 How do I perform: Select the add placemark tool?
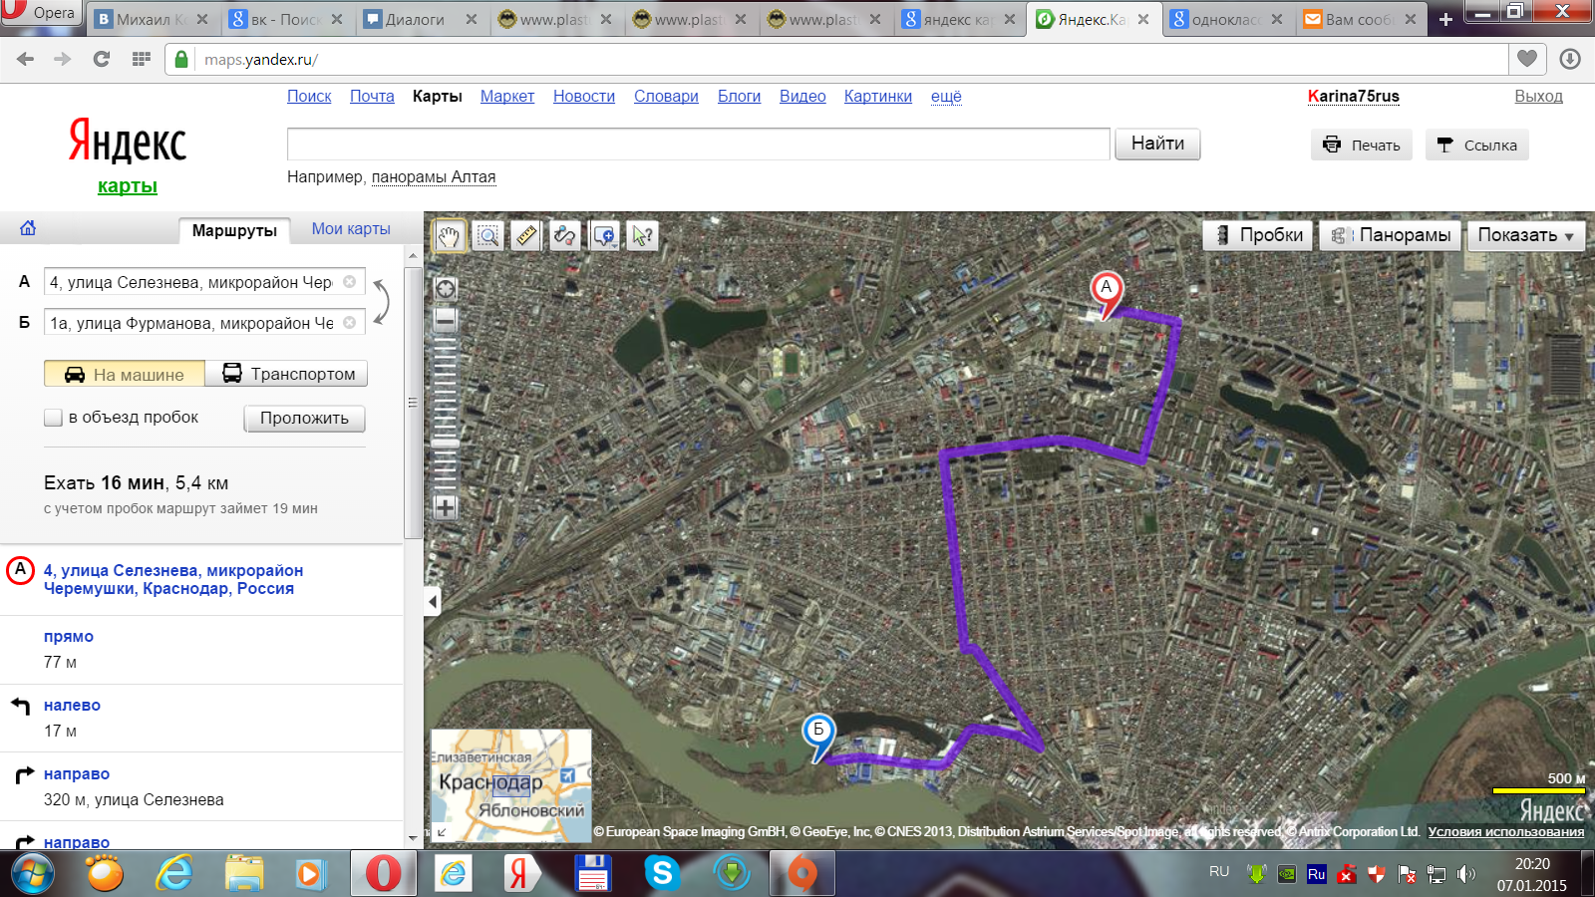coord(604,236)
